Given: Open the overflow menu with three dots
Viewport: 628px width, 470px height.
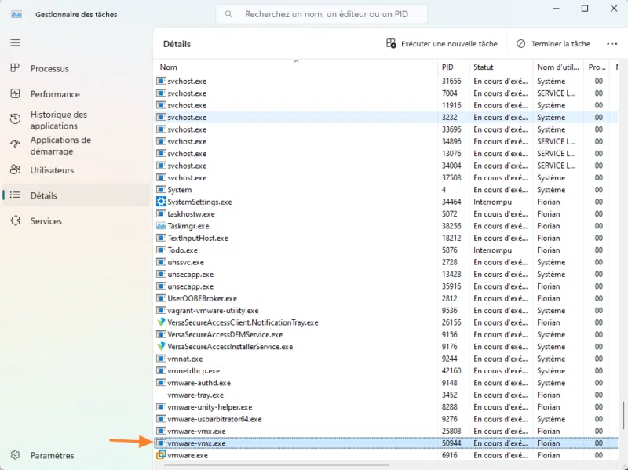Looking at the screenshot, I should pos(612,43).
